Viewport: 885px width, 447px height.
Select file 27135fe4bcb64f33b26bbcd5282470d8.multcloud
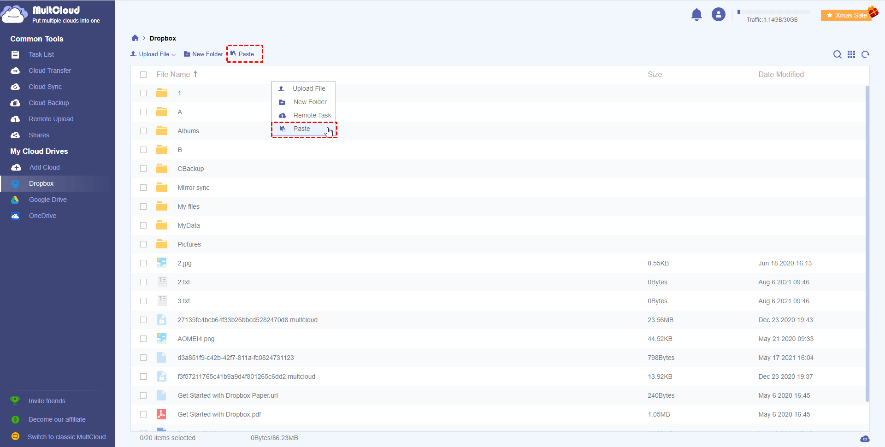tap(248, 320)
